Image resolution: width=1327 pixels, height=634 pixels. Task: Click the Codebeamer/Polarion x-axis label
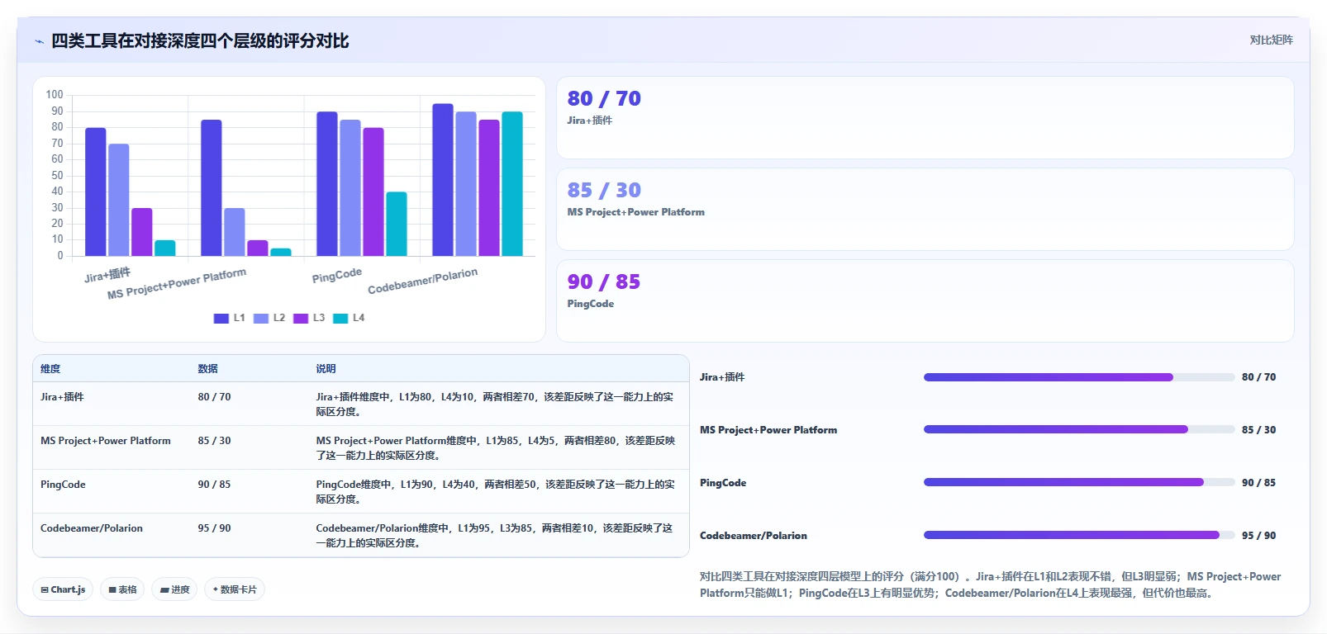coord(423,281)
